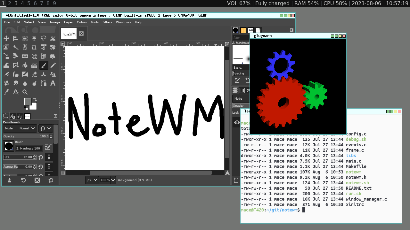Toggle visibility eye of the Background layer

click(237, 122)
